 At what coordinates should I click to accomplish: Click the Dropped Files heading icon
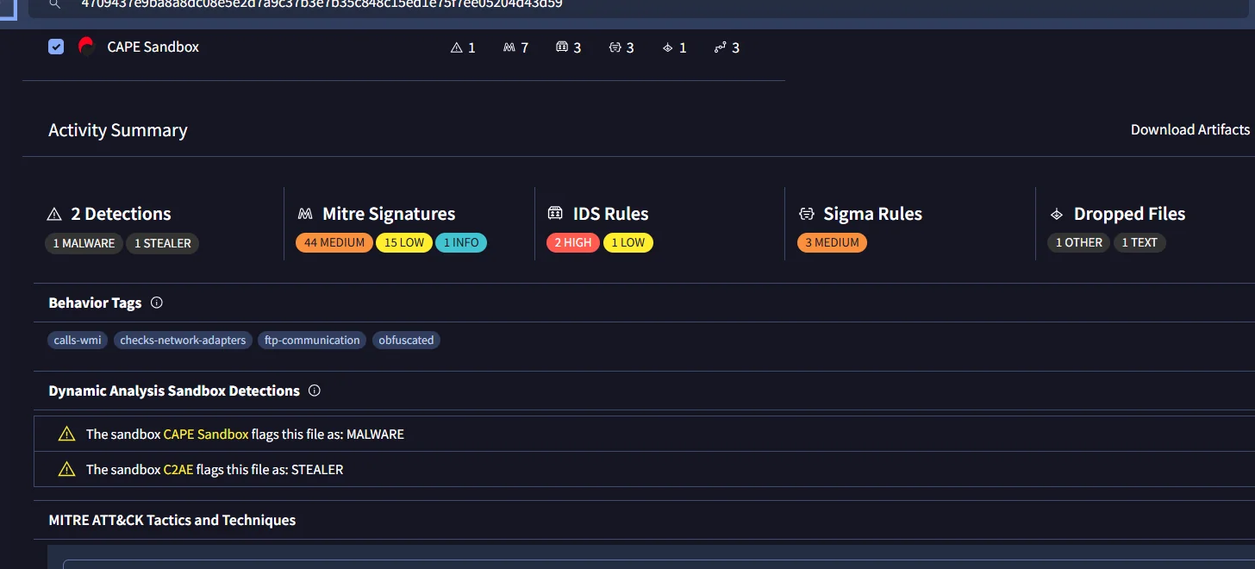tap(1056, 214)
